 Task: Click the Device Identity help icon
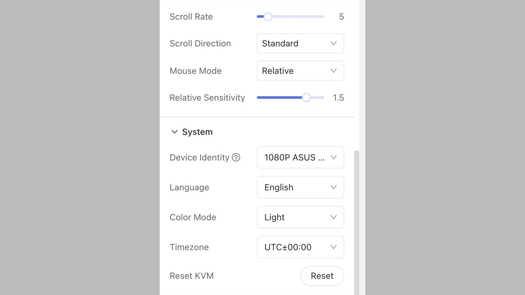tap(236, 157)
